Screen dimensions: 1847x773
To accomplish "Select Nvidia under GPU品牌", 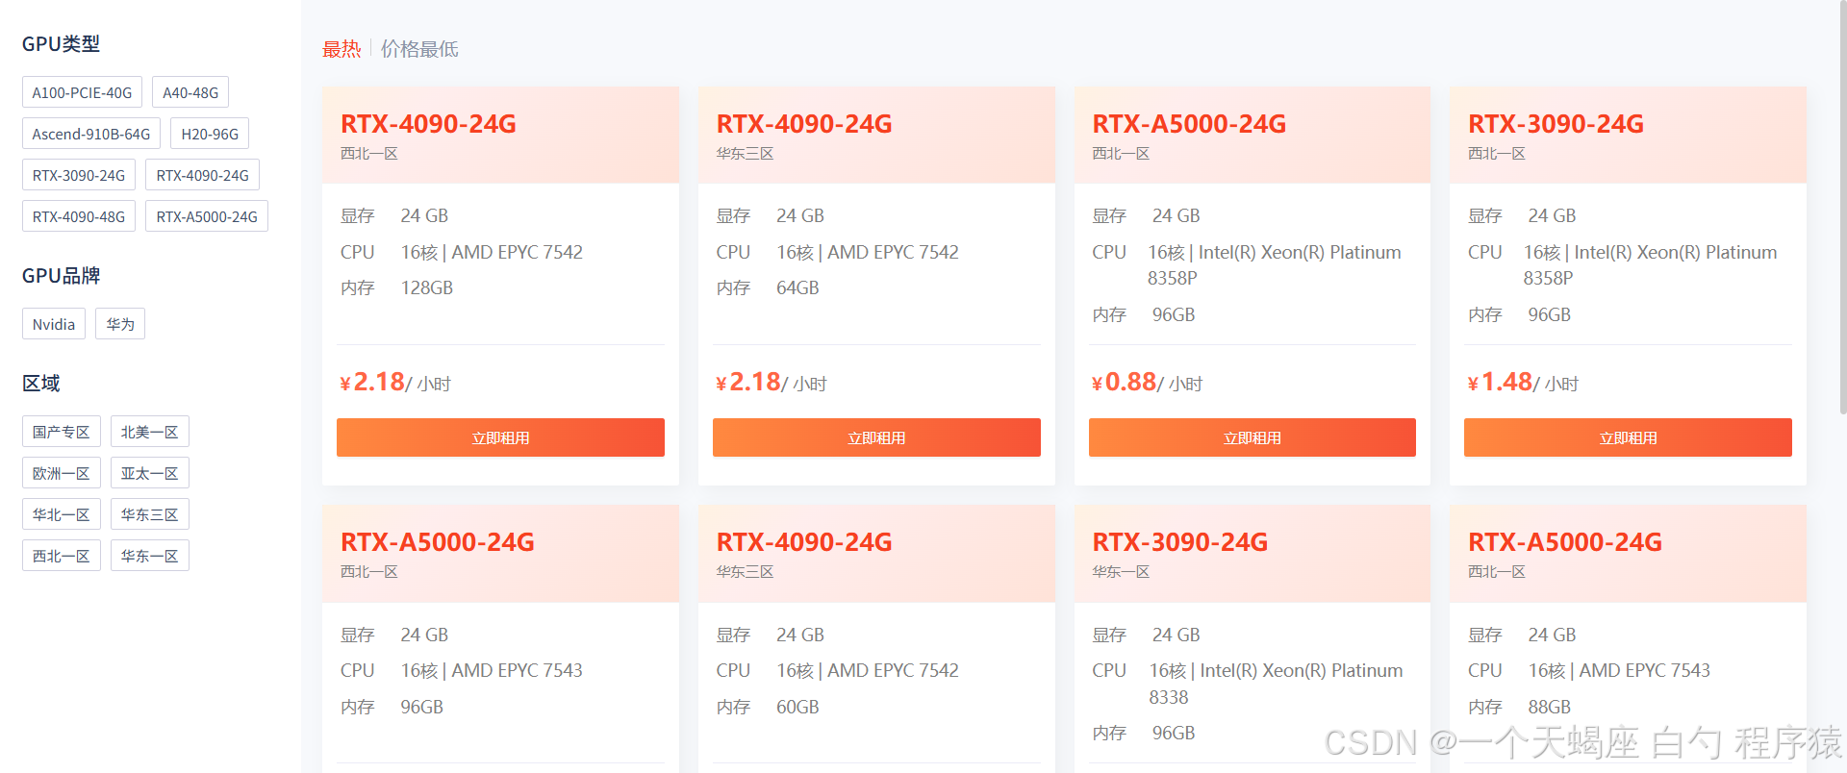I will (x=54, y=324).
